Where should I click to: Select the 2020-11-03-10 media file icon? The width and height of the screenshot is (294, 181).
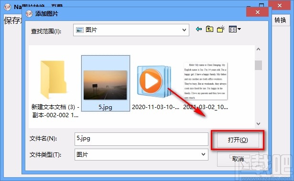click(x=154, y=81)
